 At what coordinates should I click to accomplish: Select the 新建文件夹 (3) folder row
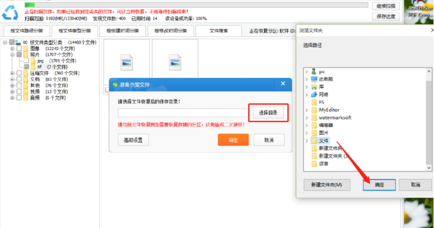tap(329, 156)
